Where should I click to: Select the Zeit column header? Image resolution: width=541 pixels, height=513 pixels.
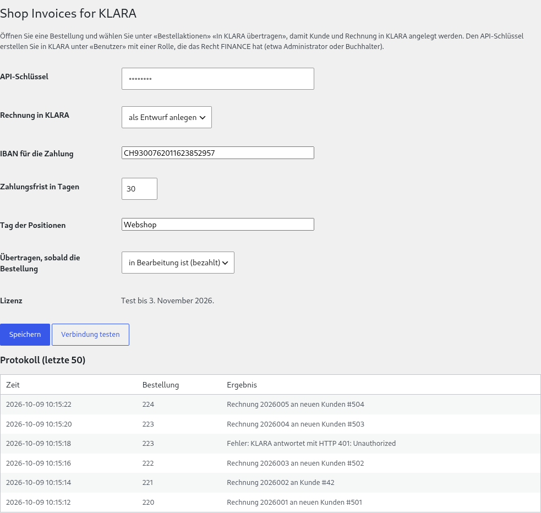(x=13, y=385)
